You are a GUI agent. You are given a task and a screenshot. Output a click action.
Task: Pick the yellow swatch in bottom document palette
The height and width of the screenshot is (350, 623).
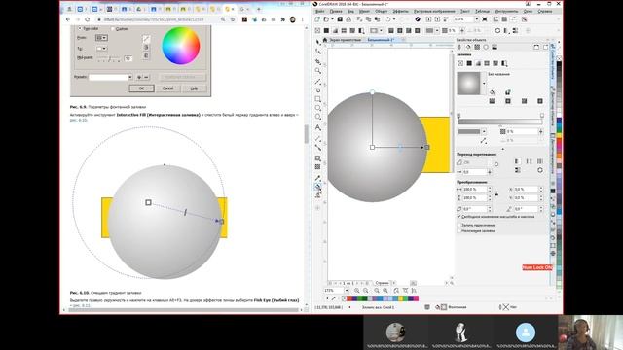coord(400,298)
